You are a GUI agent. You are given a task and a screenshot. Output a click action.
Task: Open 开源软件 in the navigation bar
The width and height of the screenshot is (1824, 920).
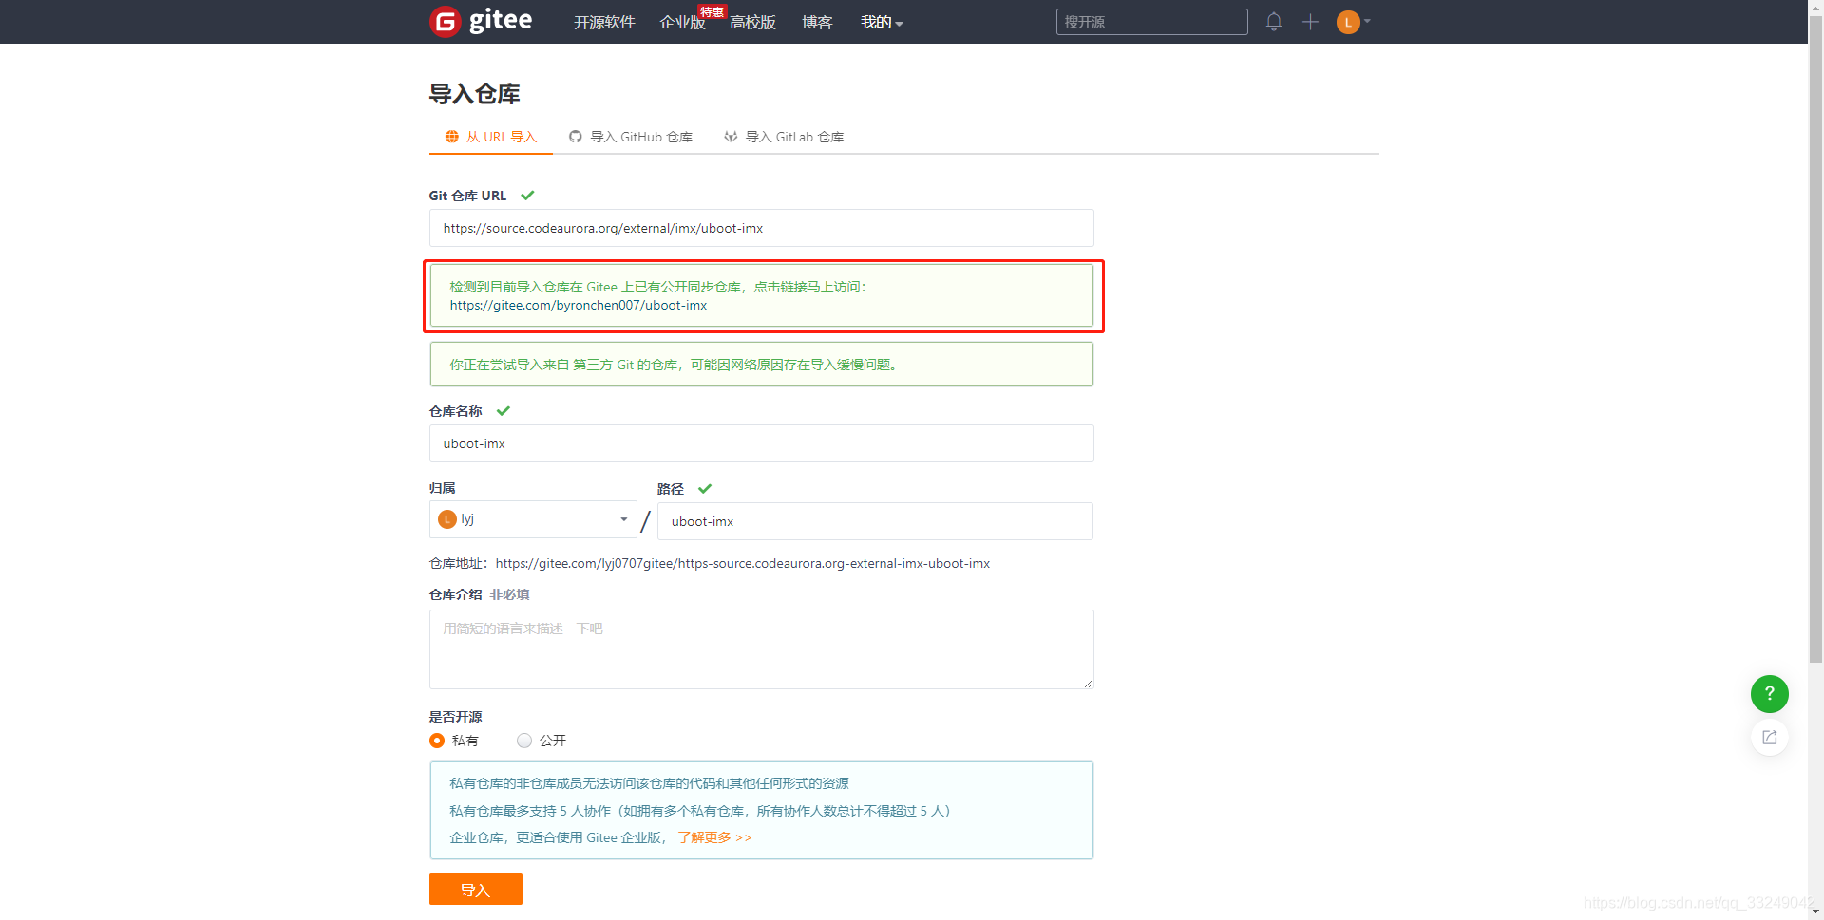[x=604, y=22]
